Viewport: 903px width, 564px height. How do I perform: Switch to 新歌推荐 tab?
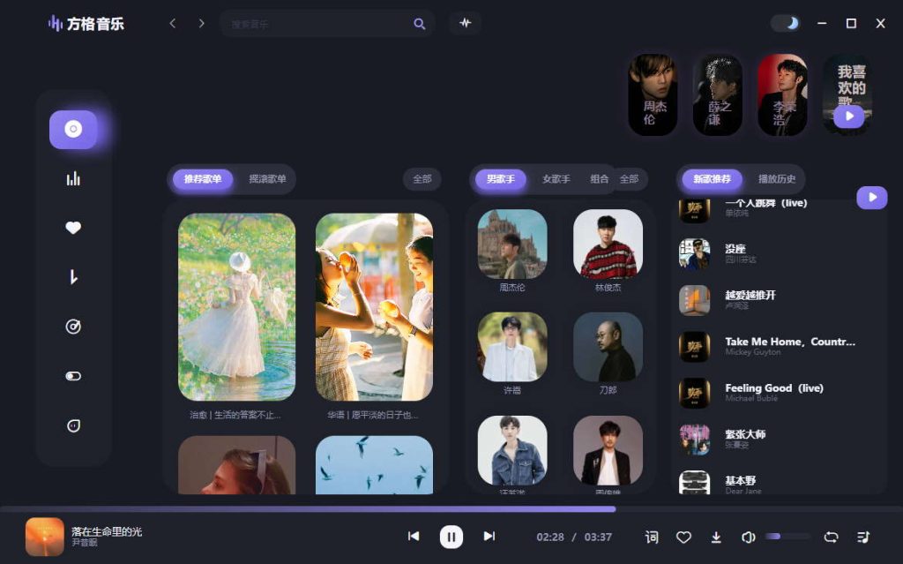712,179
